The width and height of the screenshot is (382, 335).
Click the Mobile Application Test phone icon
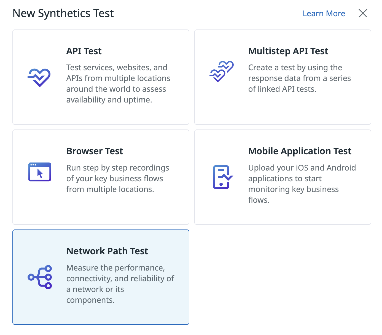coord(222,177)
